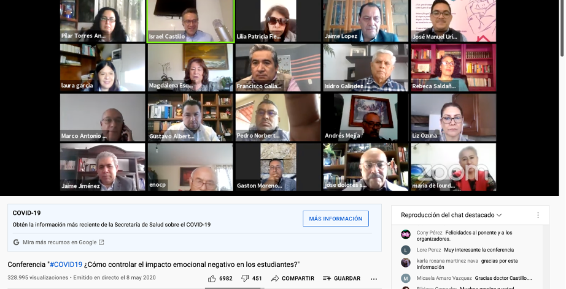566x289 pixels.
Task: Click Israel Castillo's highlighted video tile
Action: coord(190,21)
